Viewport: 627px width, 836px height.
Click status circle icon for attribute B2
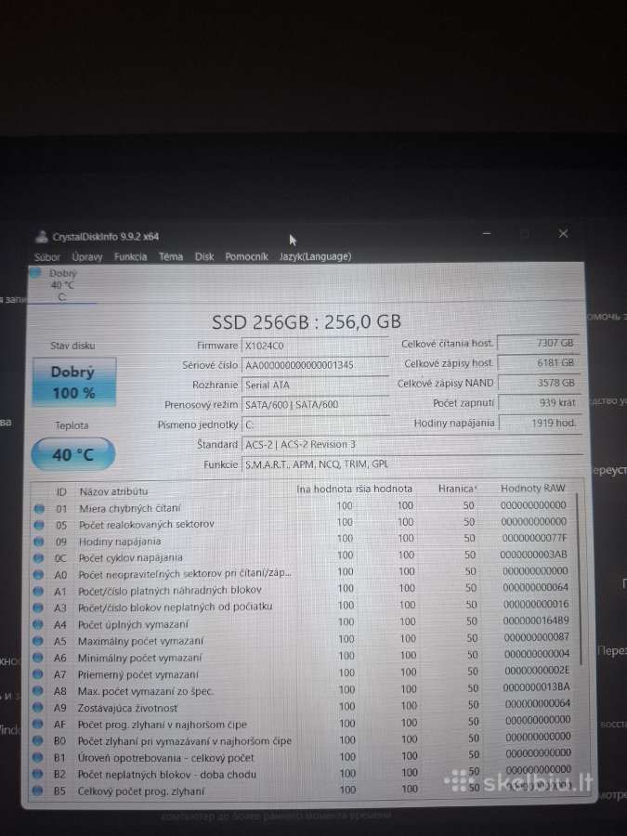(37, 774)
